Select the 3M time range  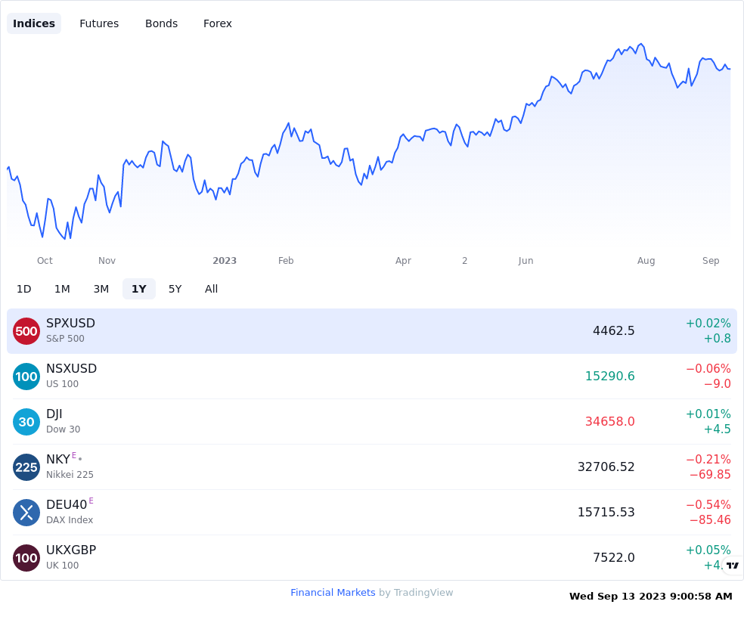coord(101,289)
